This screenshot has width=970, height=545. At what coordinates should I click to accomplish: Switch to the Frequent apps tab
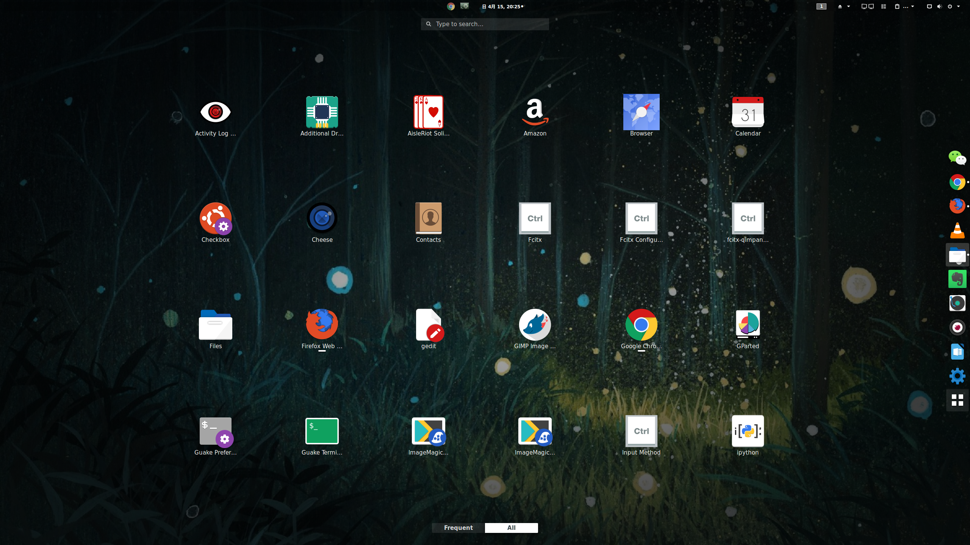click(x=458, y=528)
